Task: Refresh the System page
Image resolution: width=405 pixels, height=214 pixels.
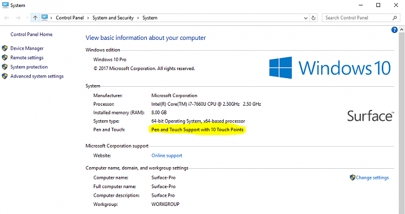Action: coord(313,18)
